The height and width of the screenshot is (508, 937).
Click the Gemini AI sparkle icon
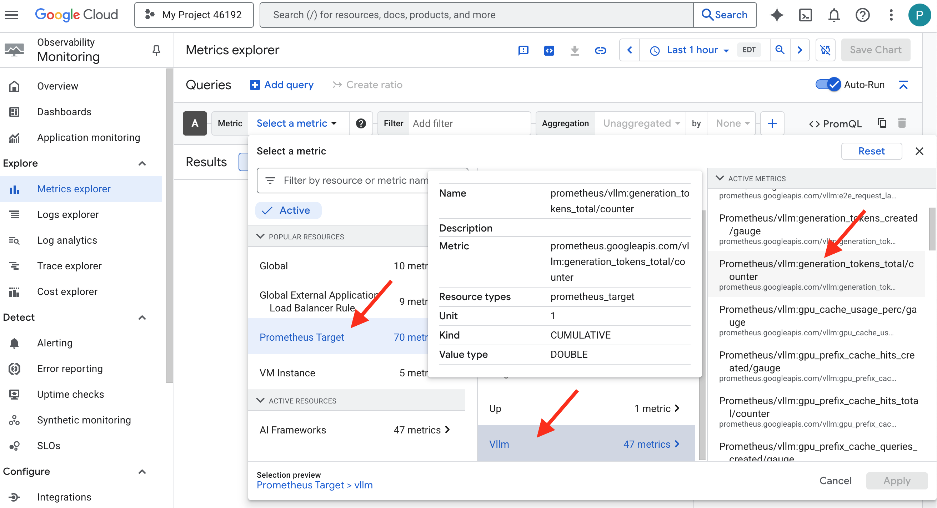tap(777, 15)
